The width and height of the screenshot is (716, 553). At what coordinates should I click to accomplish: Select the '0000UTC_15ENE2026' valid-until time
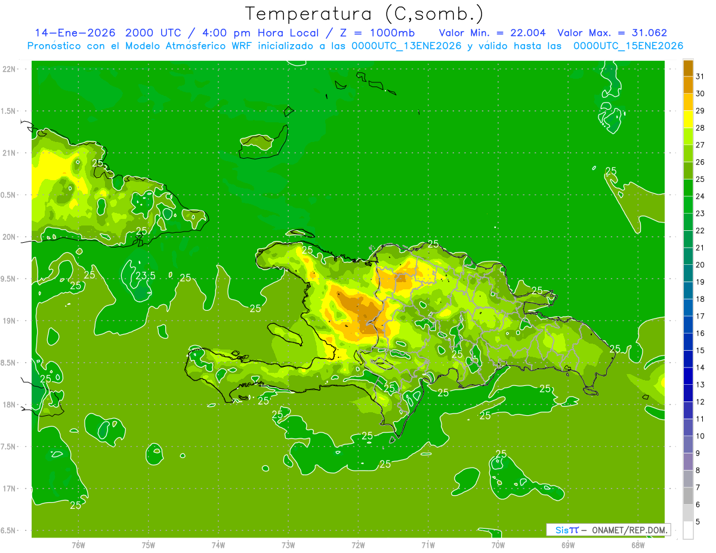(x=628, y=46)
